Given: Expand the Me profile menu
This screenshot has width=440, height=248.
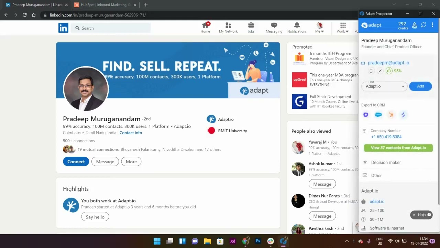Looking at the screenshot, I should [x=320, y=28].
